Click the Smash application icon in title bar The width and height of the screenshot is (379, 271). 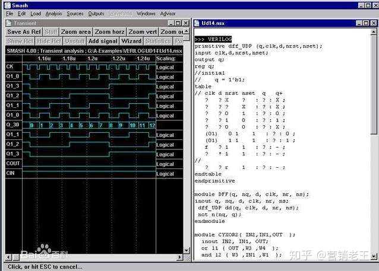click(5, 5)
